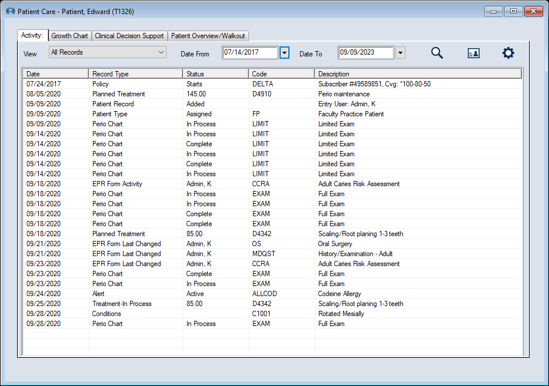Click the Patient Care title bar app icon
Screen dimensions: 549x386
click(x=10, y=11)
